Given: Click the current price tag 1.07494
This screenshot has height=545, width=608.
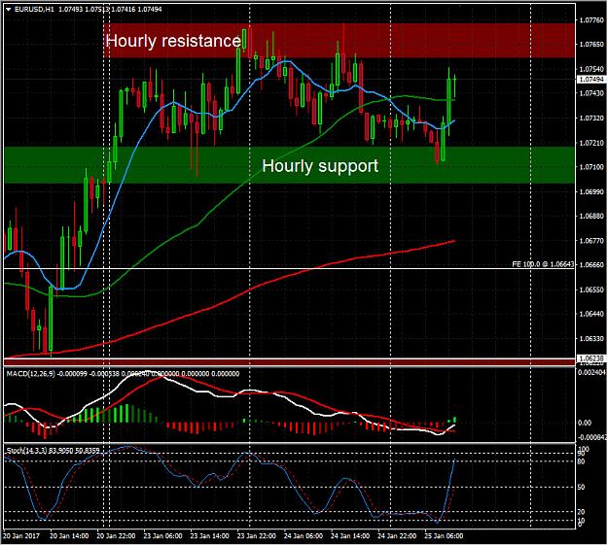Looking at the screenshot, I should pyautogui.click(x=591, y=80).
